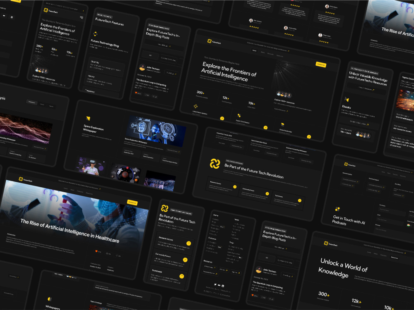
Task: Click Global Readership icon in central hero
Action: click(x=282, y=124)
